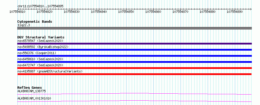
Task: Click ruler coordinate 107554870
Action: [x=181, y=12]
